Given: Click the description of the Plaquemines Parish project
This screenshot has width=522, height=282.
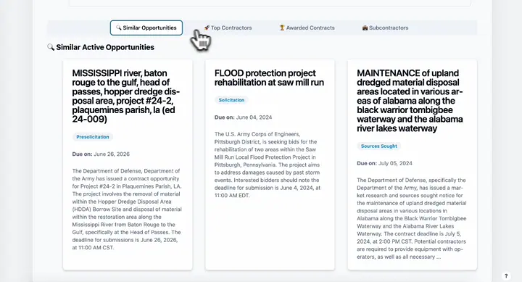Looking at the screenshot, I should [x=127, y=209].
